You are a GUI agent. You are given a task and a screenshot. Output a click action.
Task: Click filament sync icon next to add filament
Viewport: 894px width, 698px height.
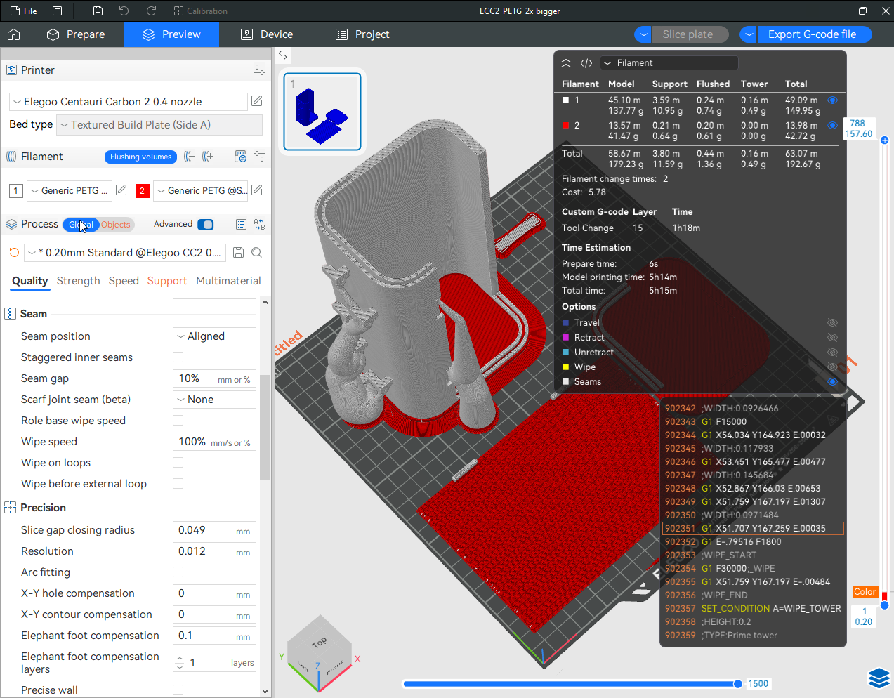point(240,157)
